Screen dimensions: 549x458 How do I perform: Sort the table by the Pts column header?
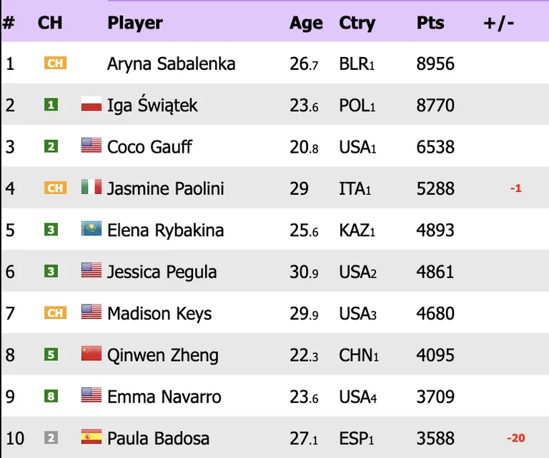(x=430, y=23)
